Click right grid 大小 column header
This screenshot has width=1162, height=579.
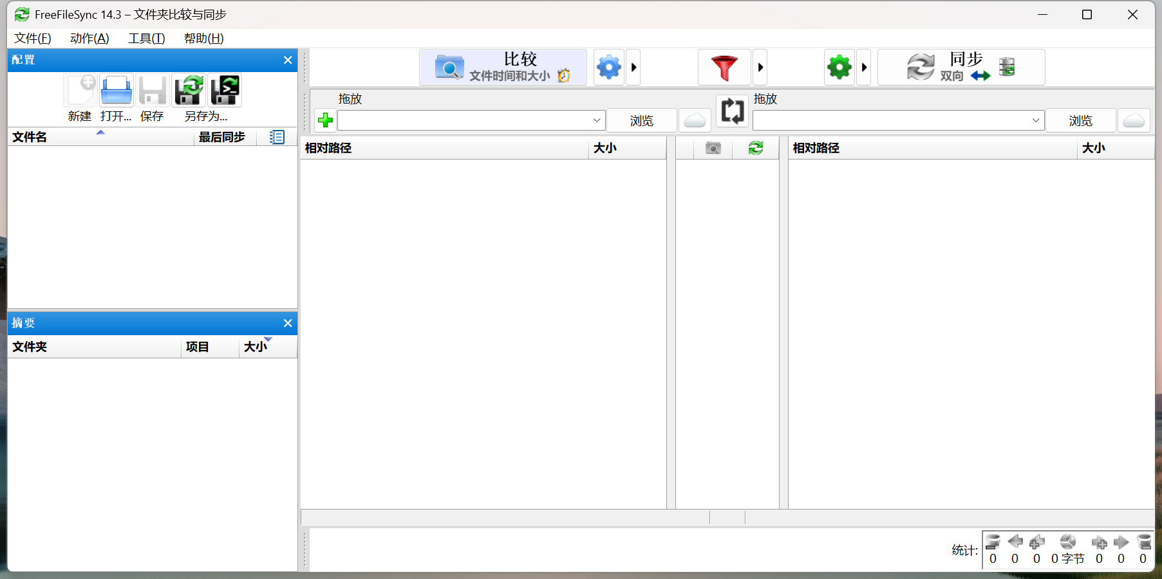[1116, 148]
